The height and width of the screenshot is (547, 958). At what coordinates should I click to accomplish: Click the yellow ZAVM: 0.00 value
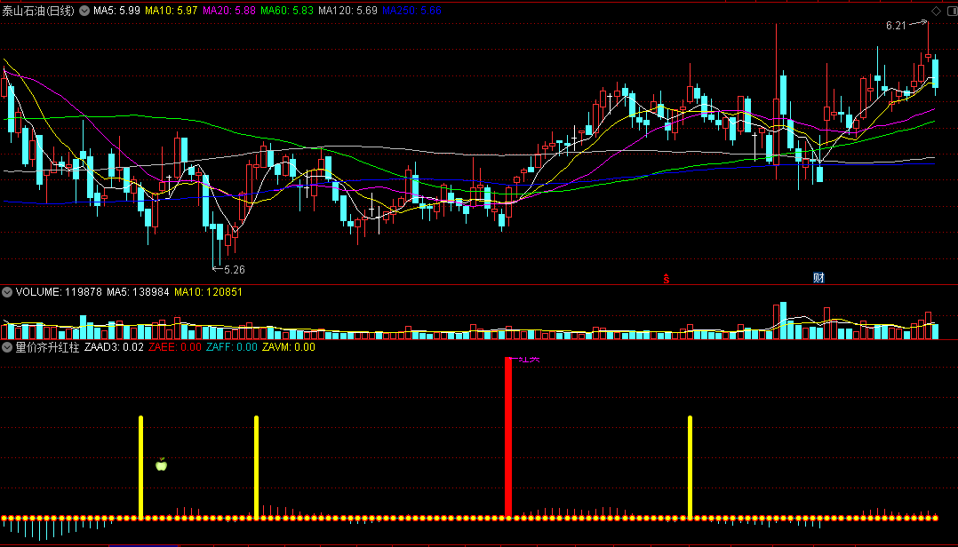[288, 346]
